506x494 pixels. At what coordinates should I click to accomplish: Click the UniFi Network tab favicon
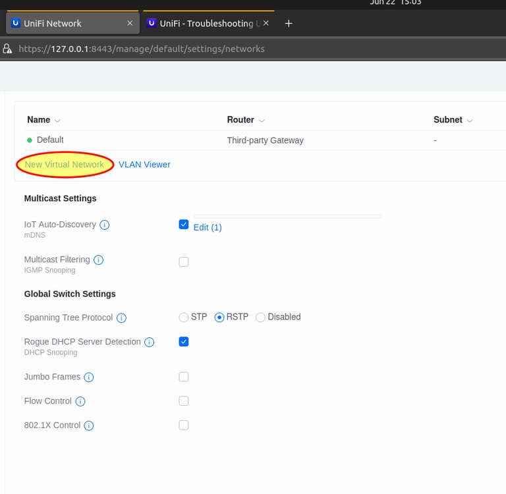pyautogui.click(x=15, y=23)
